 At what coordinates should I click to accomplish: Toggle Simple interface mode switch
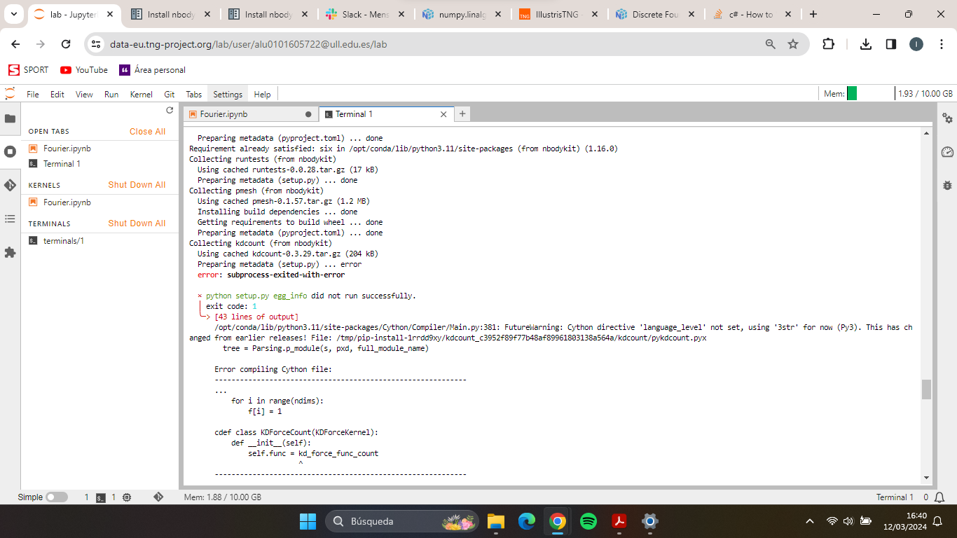click(57, 497)
